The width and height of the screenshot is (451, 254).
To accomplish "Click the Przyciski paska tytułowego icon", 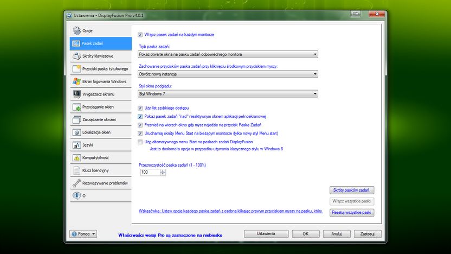I will click(76, 68).
